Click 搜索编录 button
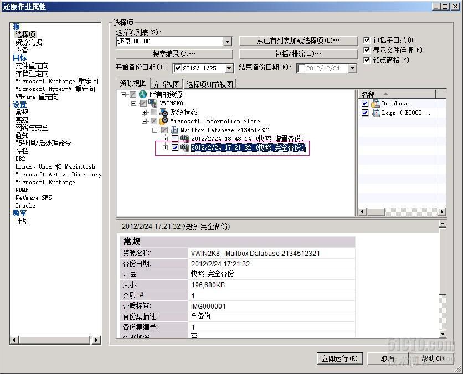Screen dimensions: 463x374 point(174,54)
